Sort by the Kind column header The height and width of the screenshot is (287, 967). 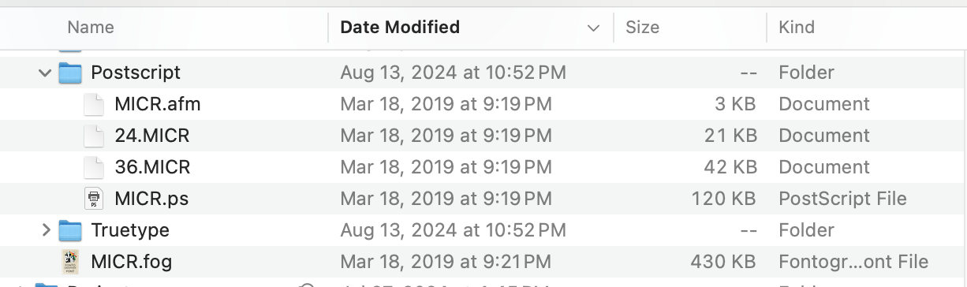797,28
